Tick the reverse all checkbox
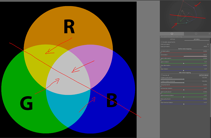Viewport: 211px width, 138px height. coord(162,75)
